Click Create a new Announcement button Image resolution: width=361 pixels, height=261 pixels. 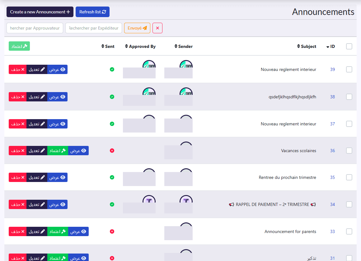pyautogui.click(x=40, y=12)
